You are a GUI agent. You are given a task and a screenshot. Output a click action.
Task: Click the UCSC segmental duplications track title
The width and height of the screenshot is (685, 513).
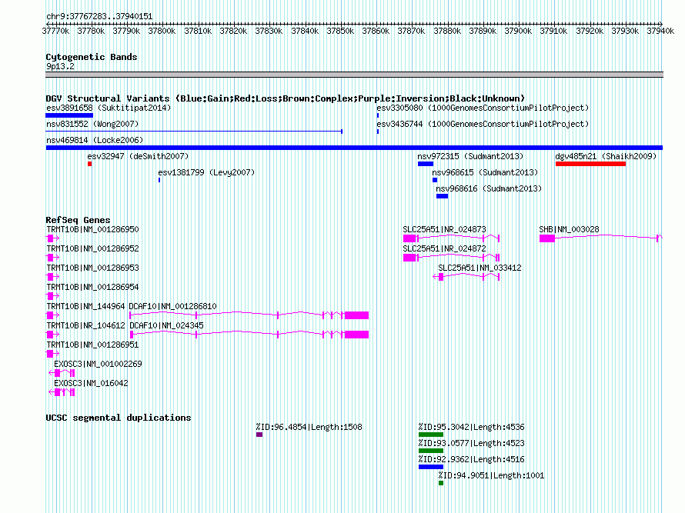(x=119, y=418)
